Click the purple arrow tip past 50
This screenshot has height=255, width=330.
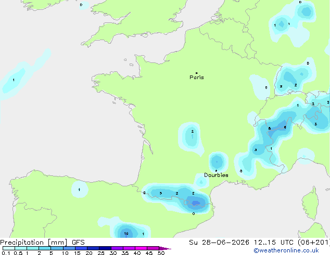coord(165,248)
